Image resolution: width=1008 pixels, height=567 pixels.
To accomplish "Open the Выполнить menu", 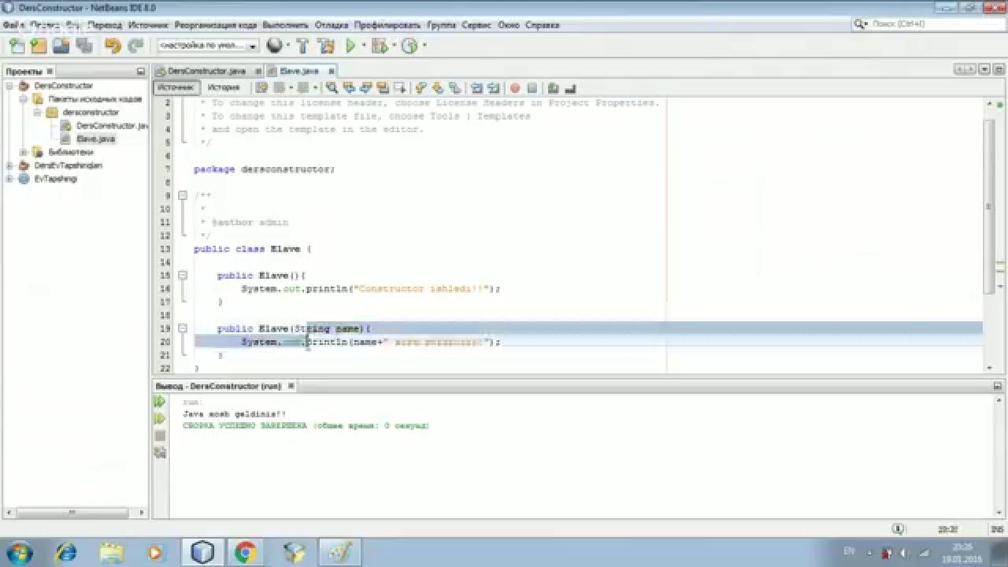I will (287, 25).
